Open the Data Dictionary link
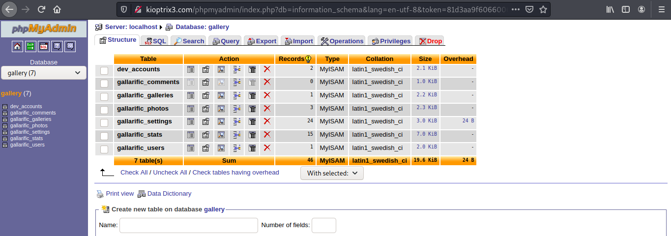This screenshot has height=236, width=671. tap(169, 194)
